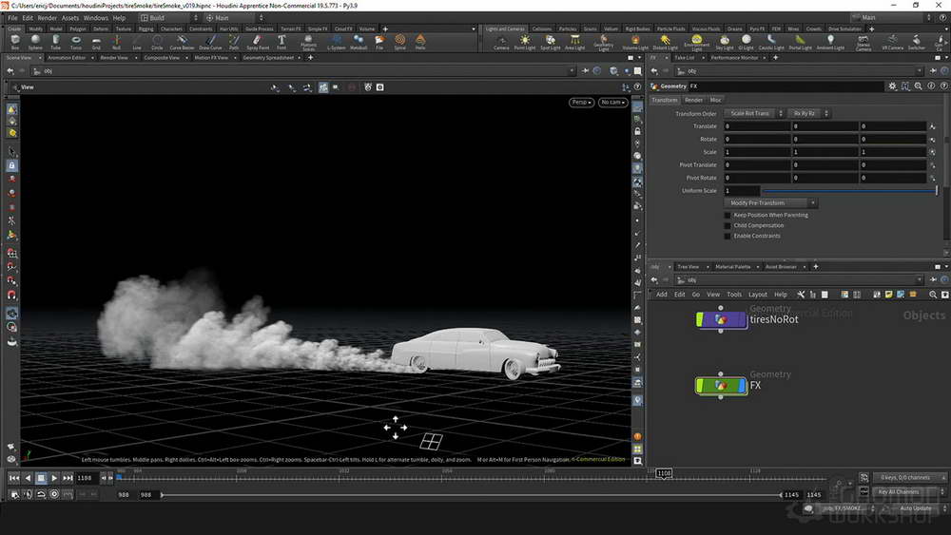Jump to the first frame
This screenshot has height=535, width=951.
click(14, 478)
